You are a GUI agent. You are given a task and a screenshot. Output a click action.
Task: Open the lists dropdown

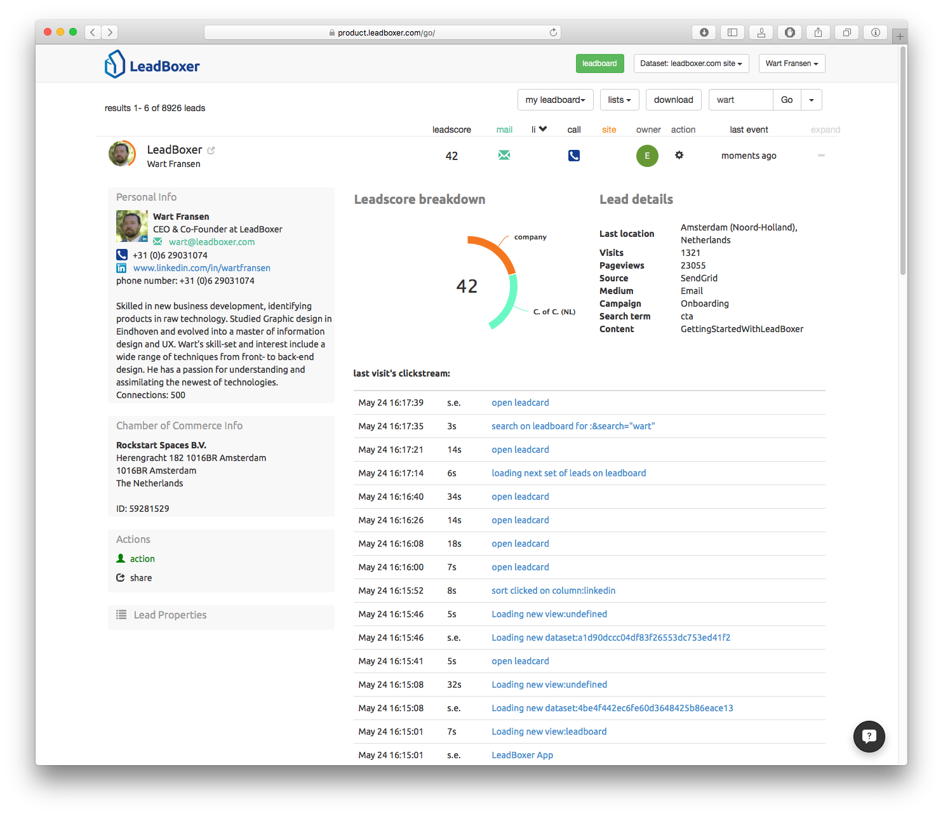tap(619, 100)
